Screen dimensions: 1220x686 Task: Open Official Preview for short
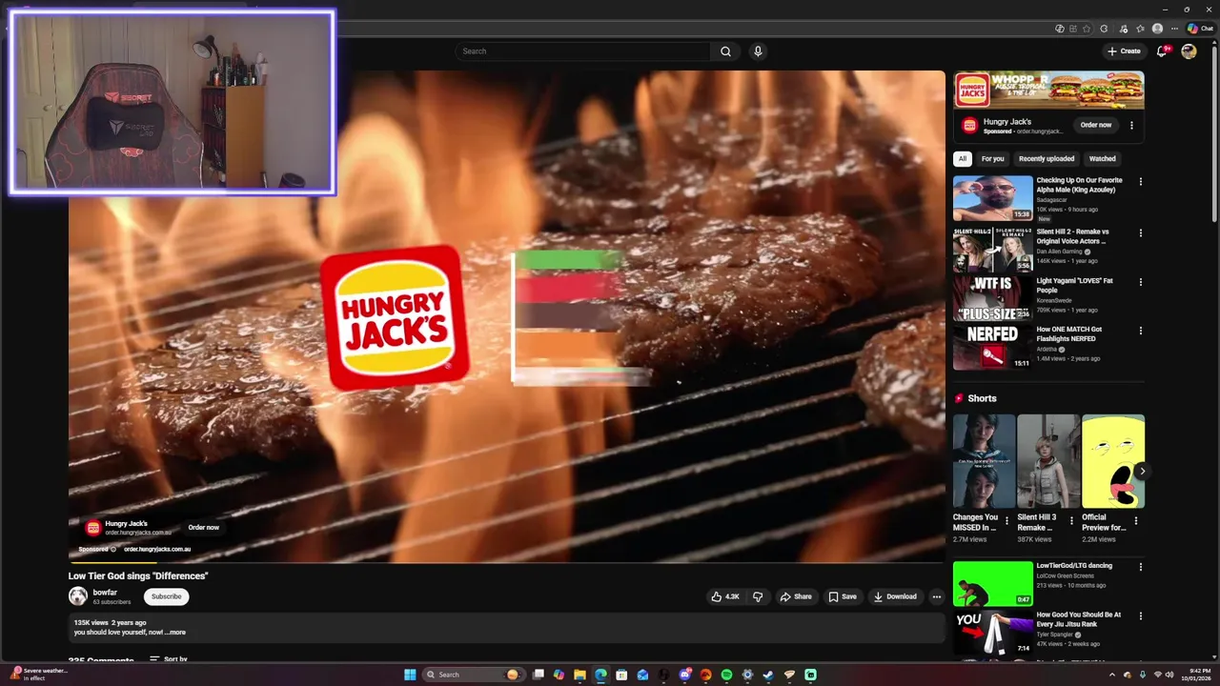pos(1113,461)
